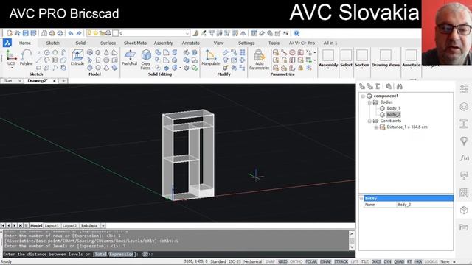Open the balloon tips panel icon in sidebar
The height and width of the screenshot is (265, 472).
464,141
